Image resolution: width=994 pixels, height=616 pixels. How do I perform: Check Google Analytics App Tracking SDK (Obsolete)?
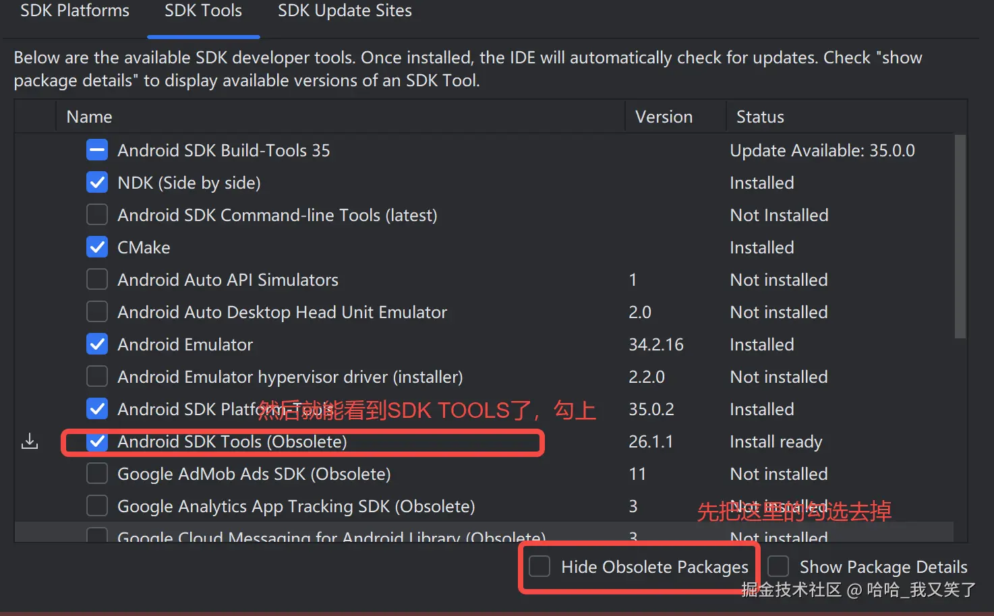[x=97, y=506]
